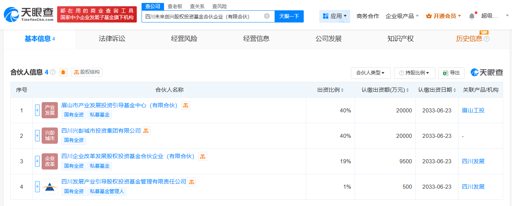This screenshot has width=512, height=206.
Task: Click the notification bell icon in header
Action: tap(472, 16)
